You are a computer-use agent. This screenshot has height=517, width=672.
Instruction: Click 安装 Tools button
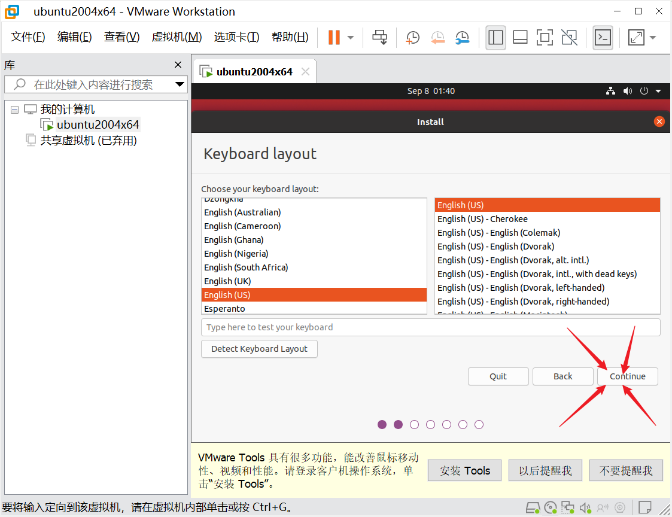[464, 470]
